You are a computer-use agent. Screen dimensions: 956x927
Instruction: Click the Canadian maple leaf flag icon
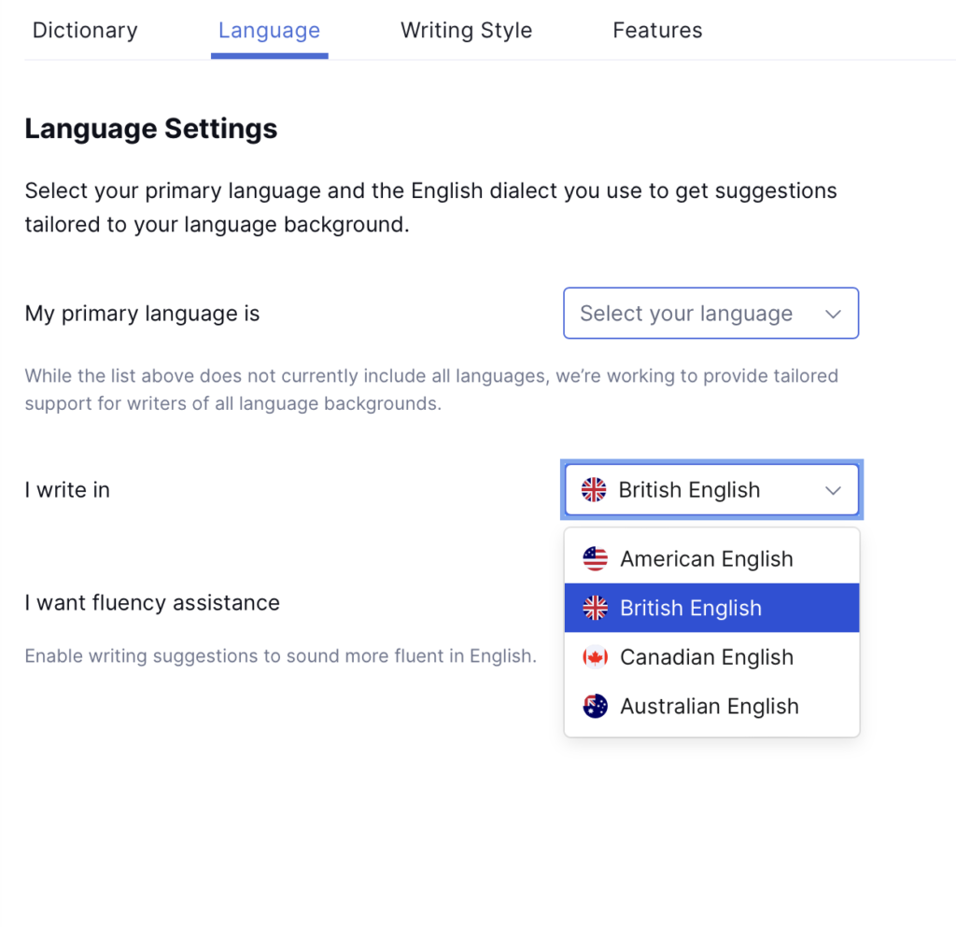(x=596, y=657)
